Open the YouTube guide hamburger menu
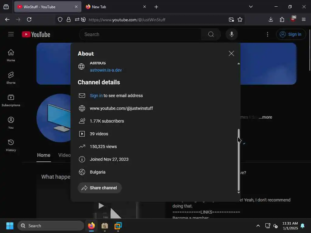The width and height of the screenshot is (311, 233). coord(11,34)
